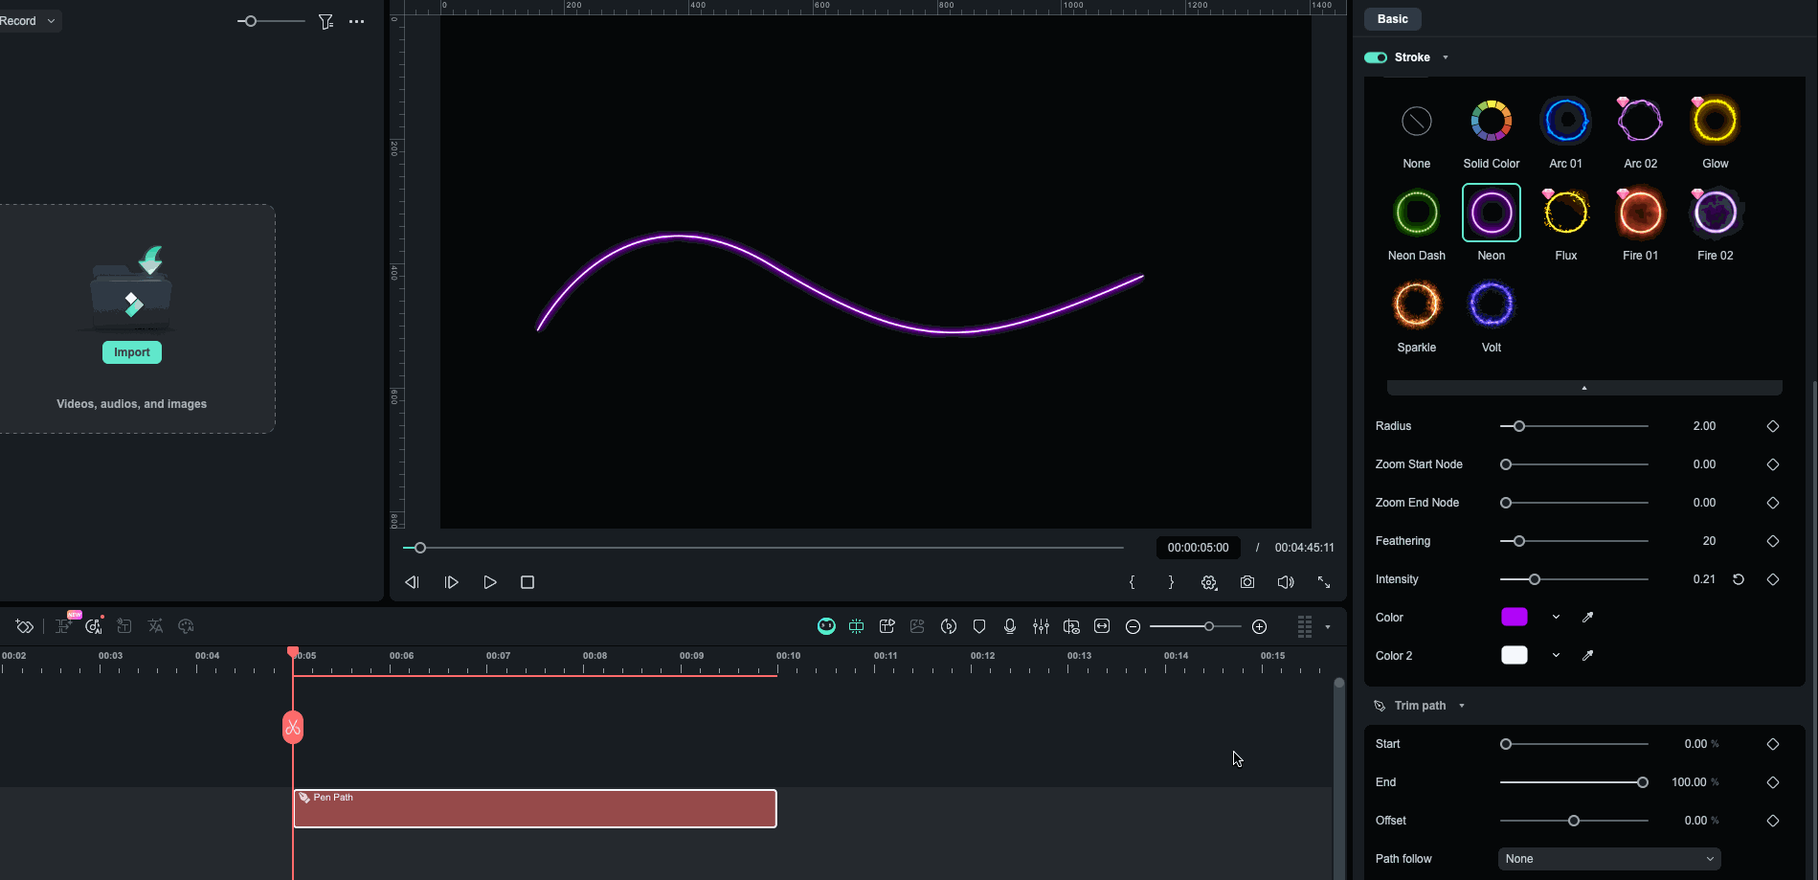The width and height of the screenshot is (1818, 880).
Task: Click the Color 2 white swatch
Action: [x=1514, y=655]
